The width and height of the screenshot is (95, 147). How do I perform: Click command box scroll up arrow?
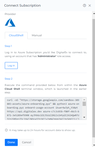click(x=84, y=100)
